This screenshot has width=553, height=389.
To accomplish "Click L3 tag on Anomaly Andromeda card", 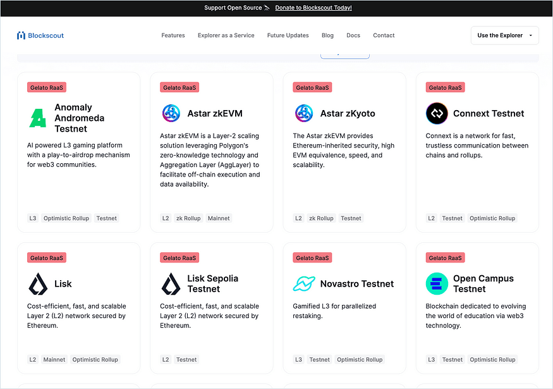I will 33,218.
